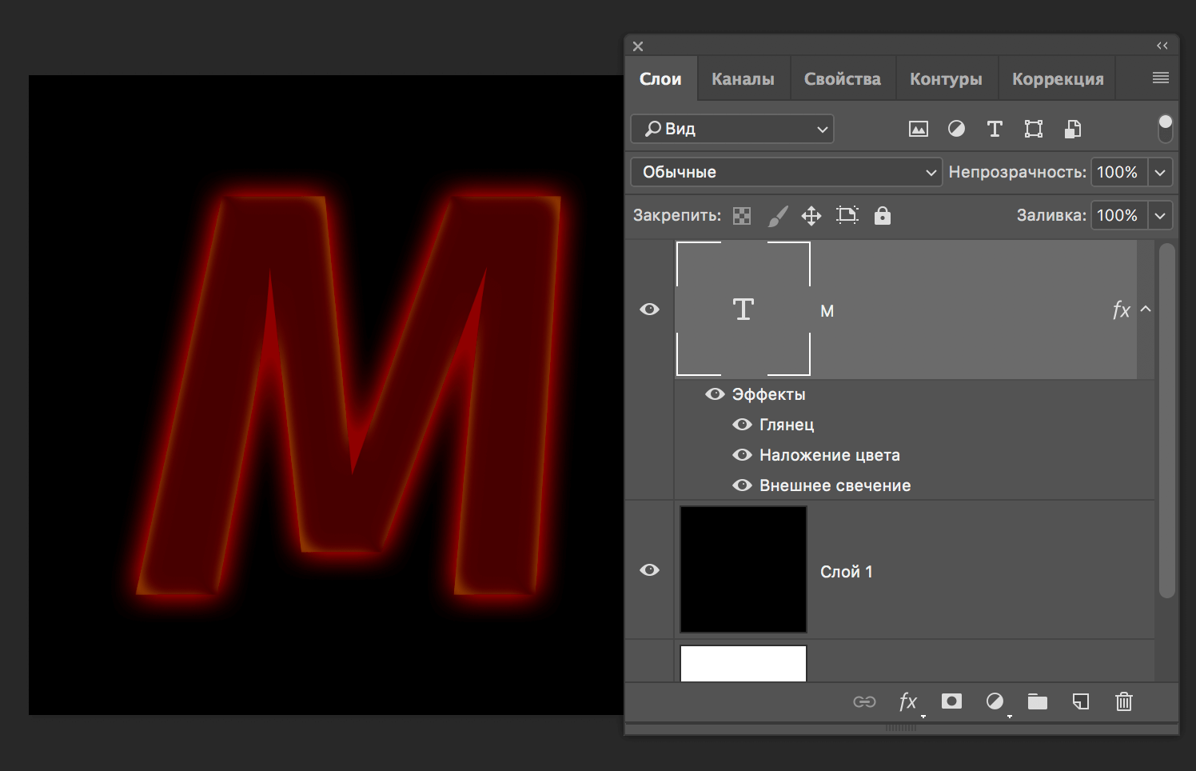The height and width of the screenshot is (771, 1196).
Task: Open the fx layer style menu at bottom
Action: pyautogui.click(x=907, y=702)
